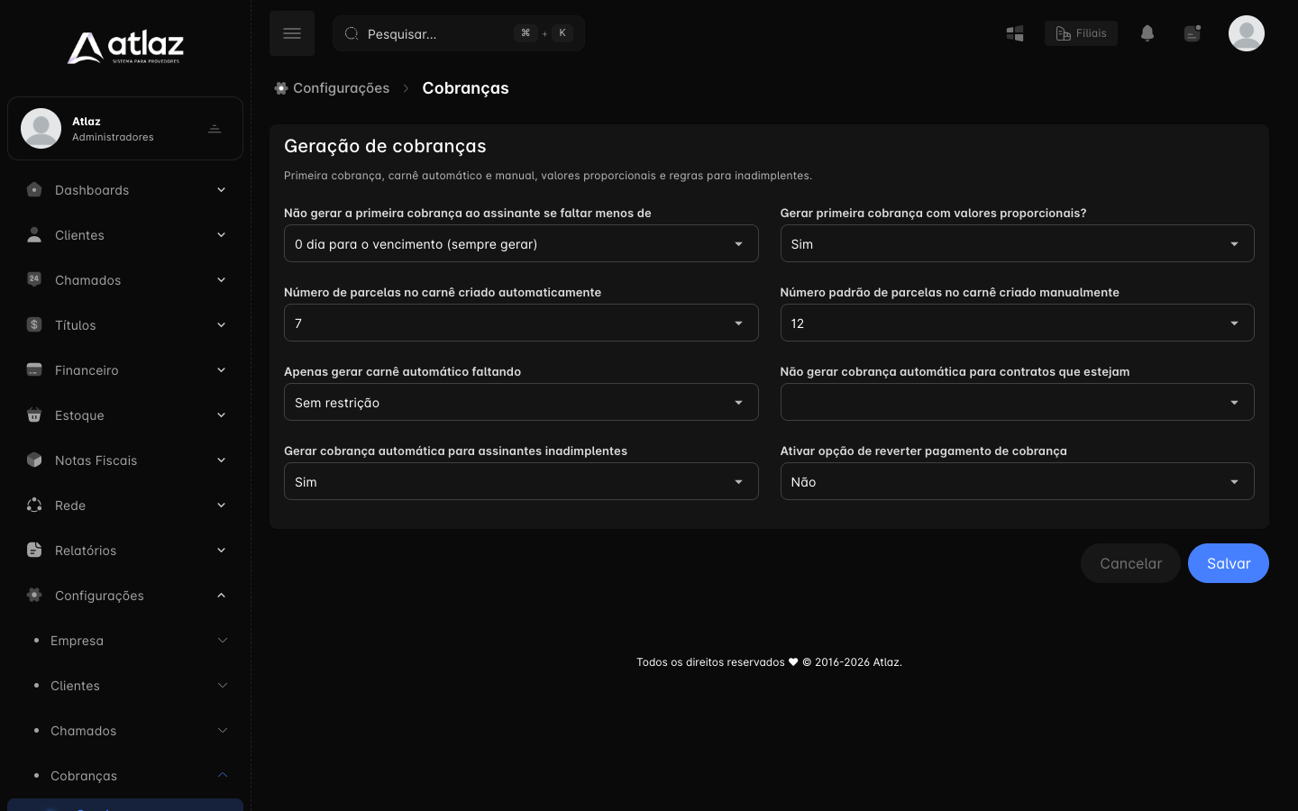1298x811 pixels.
Task: Open the user avatar menu in top bar
Action: (x=1247, y=33)
